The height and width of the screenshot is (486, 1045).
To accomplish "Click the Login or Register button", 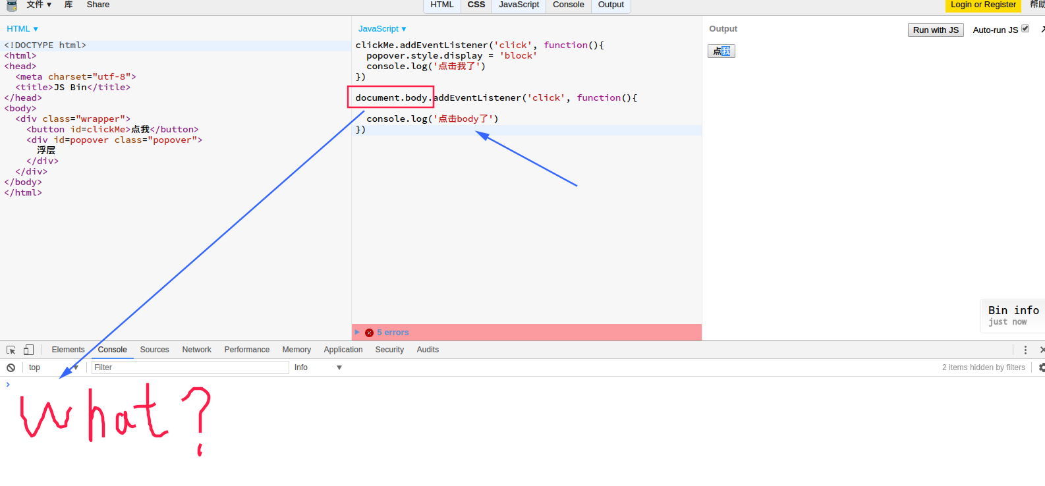I will point(983,5).
